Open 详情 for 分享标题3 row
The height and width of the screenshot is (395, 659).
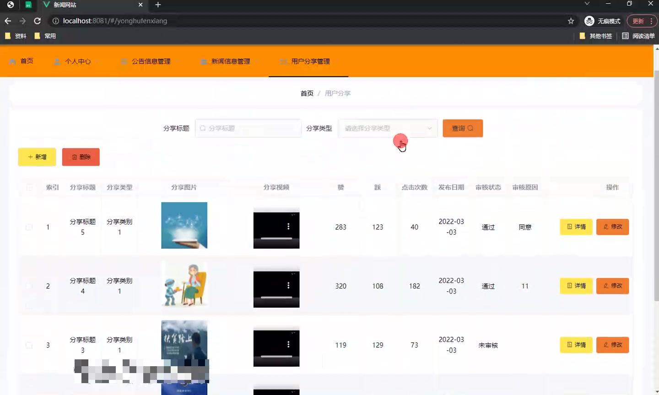[x=576, y=345]
